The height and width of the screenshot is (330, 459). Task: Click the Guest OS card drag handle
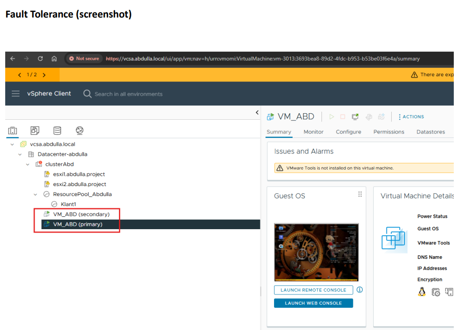coord(360,195)
